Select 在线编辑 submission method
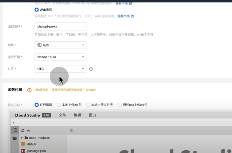232x153 pixels. 37,105
